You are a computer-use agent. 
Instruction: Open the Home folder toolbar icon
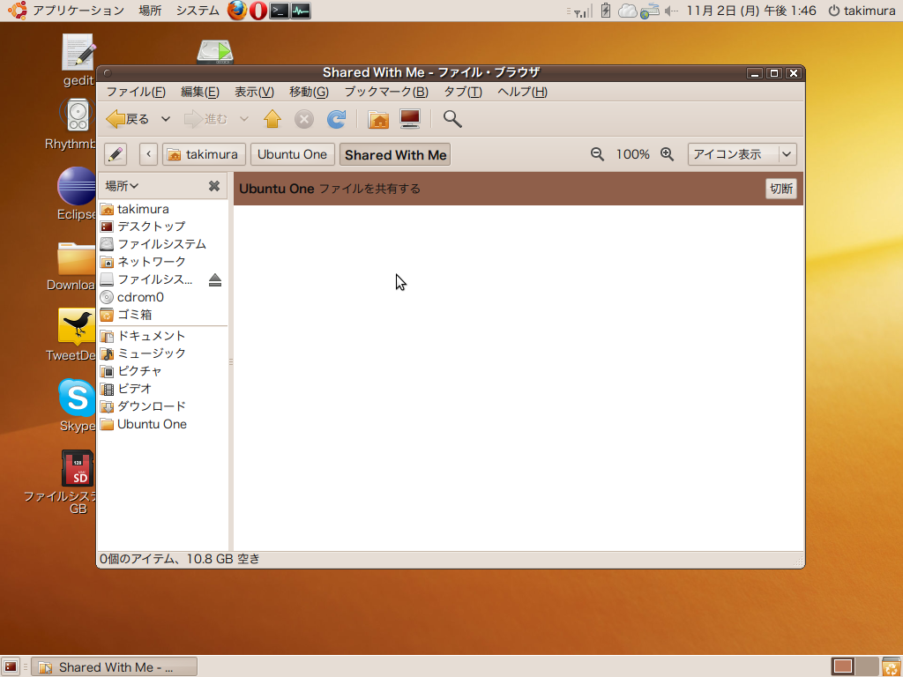pos(378,119)
